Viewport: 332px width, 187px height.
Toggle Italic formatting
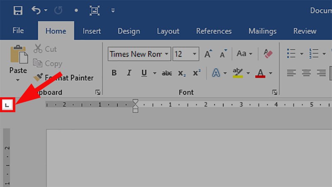point(129,73)
